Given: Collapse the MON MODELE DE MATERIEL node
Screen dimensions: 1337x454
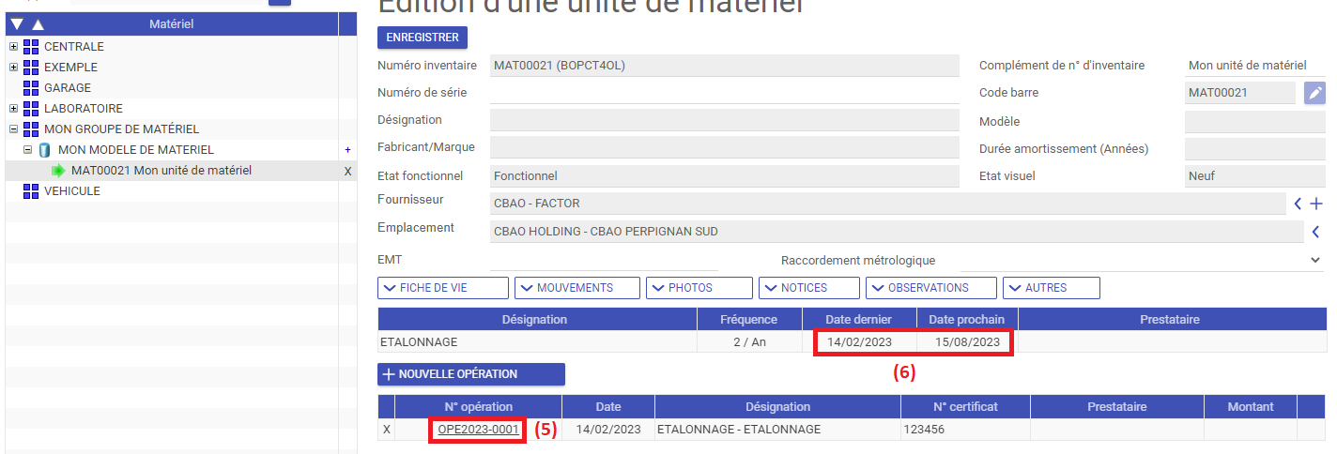Looking at the screenshot, I should (28, 150).
